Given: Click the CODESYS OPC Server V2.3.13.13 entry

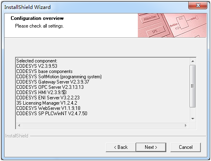Looking at the screenshot, I should click(x=50, y=87).
